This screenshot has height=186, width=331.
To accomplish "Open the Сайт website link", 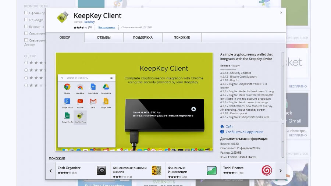I will pos(229,126).
